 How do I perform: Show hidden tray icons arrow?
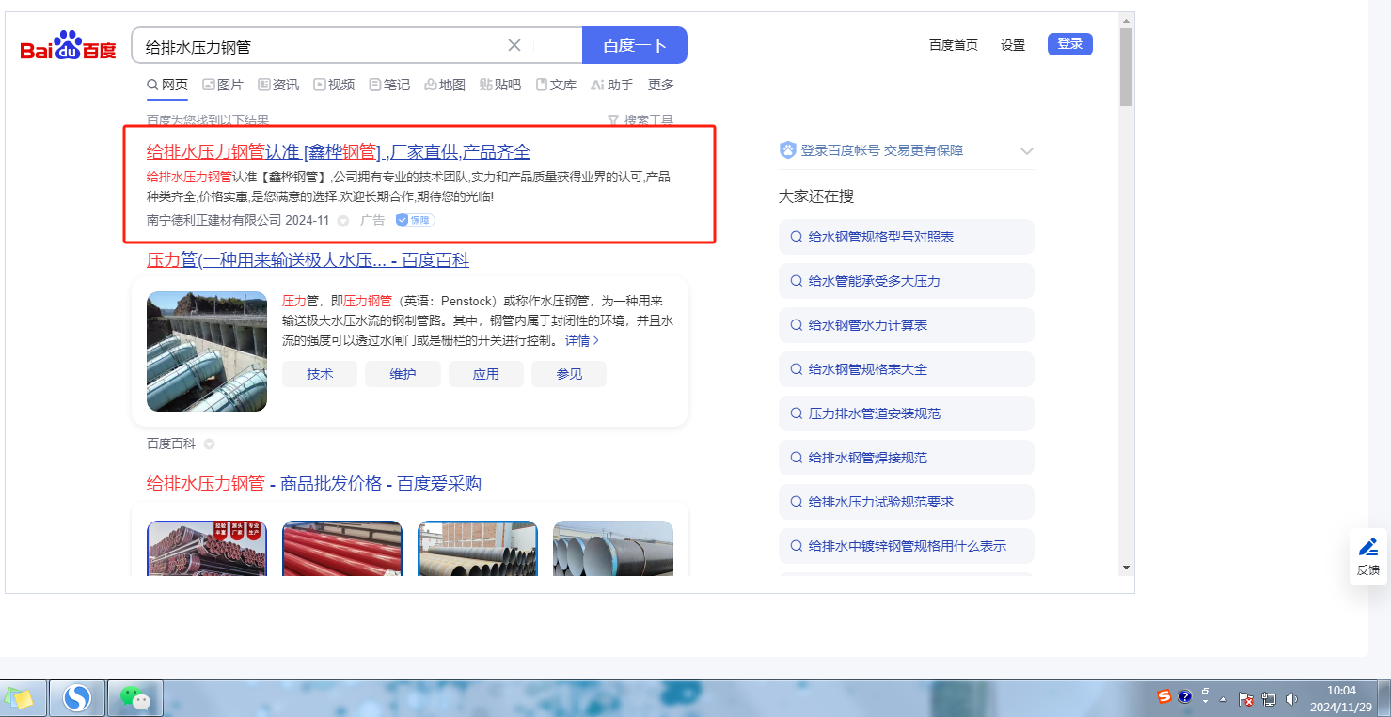click(1224, 699)
